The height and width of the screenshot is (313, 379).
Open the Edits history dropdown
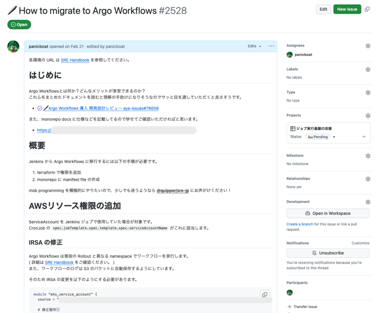(254, 46)
